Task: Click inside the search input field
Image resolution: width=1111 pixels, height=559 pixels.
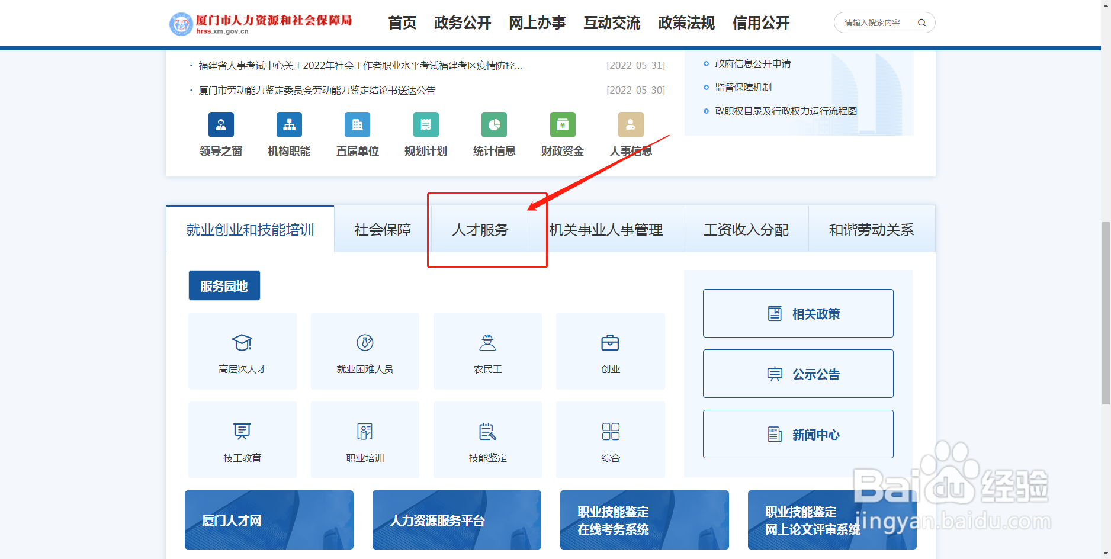Action: tap(871, 23)
